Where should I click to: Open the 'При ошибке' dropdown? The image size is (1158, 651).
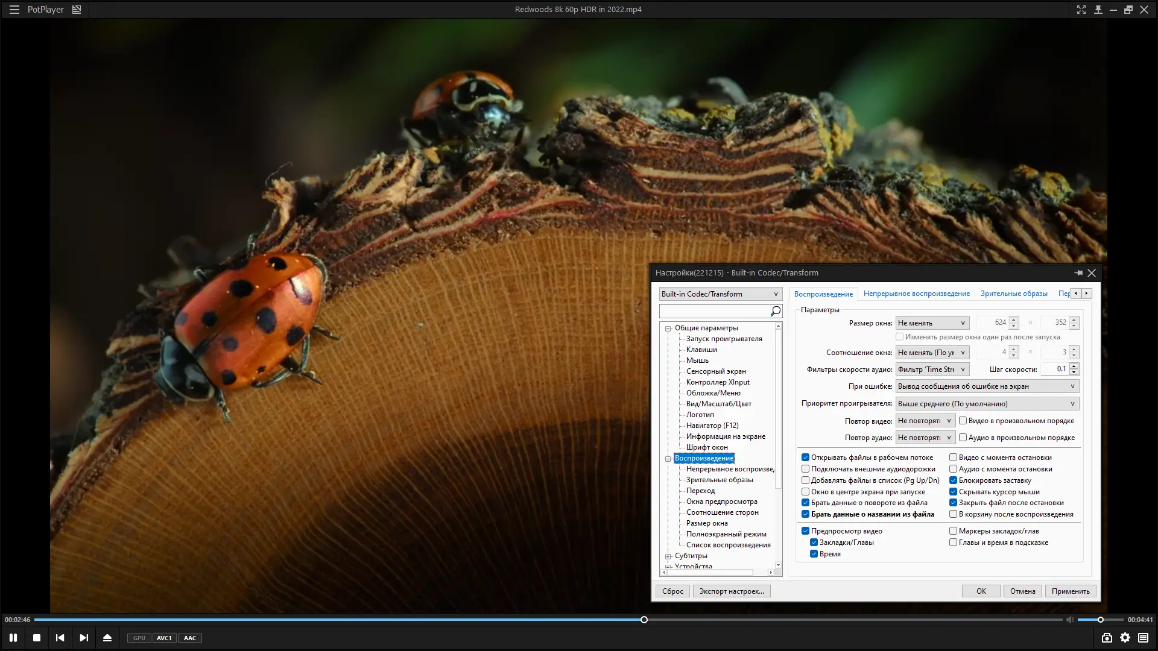tap(987, 386)
